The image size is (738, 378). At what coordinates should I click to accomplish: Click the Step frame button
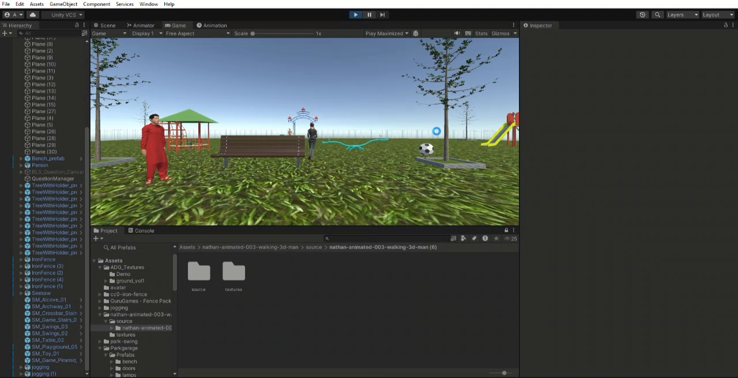click(x=382, y=15)
